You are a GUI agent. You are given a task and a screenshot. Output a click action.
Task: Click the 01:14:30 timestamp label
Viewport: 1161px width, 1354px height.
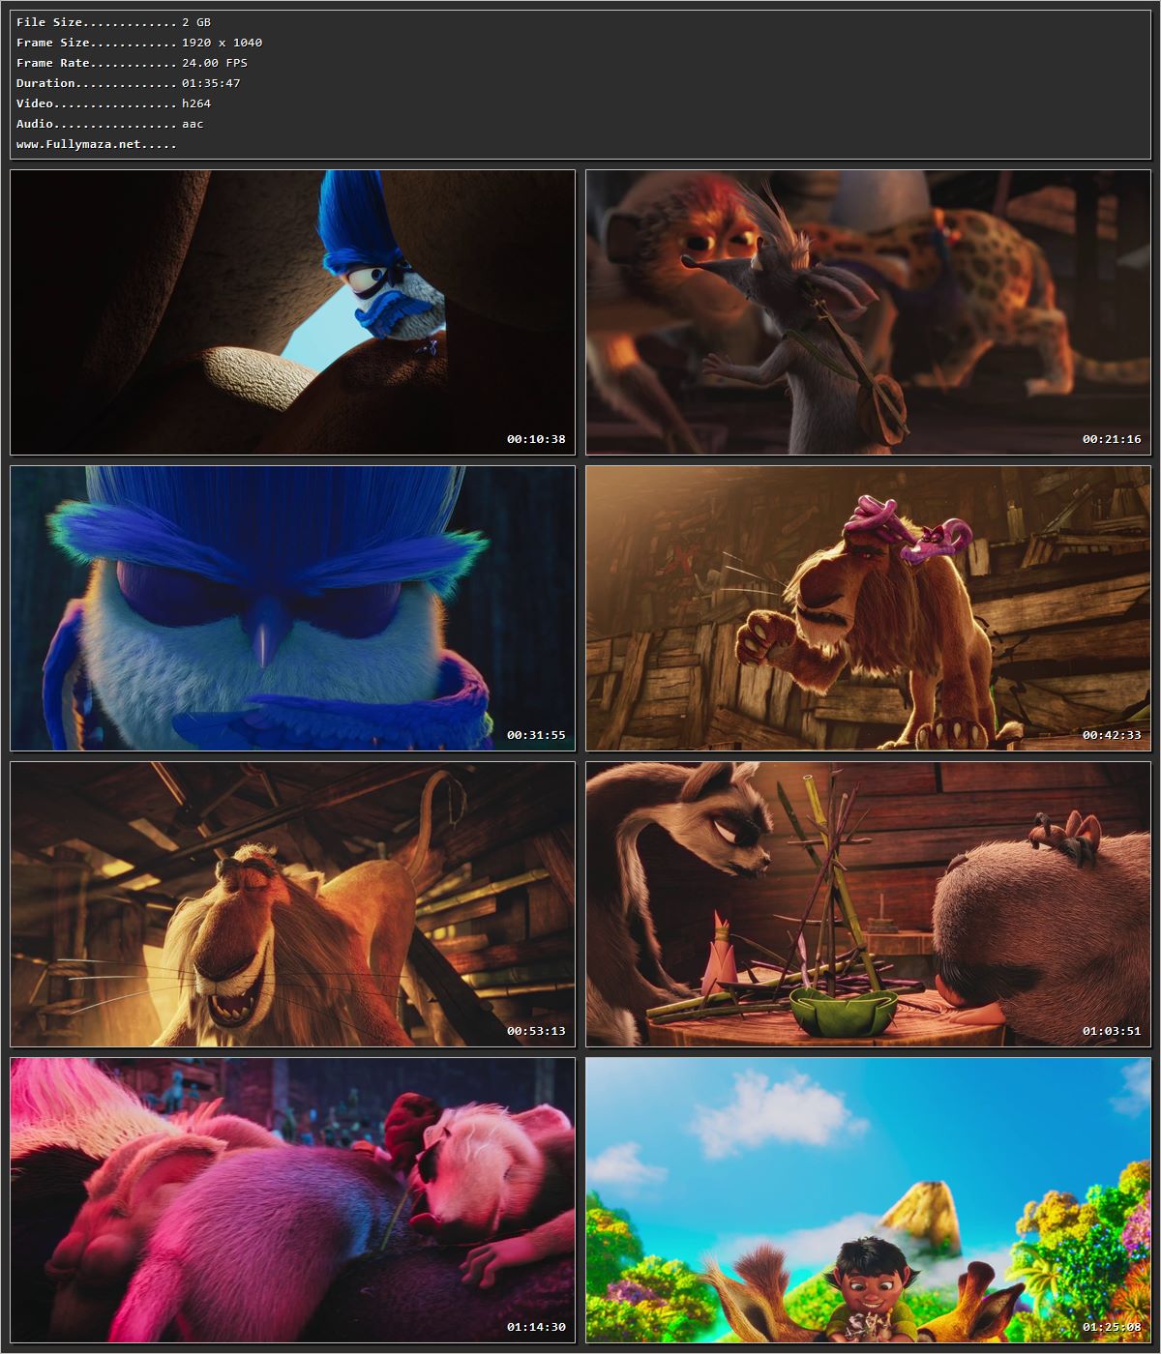click(536, 1327)
